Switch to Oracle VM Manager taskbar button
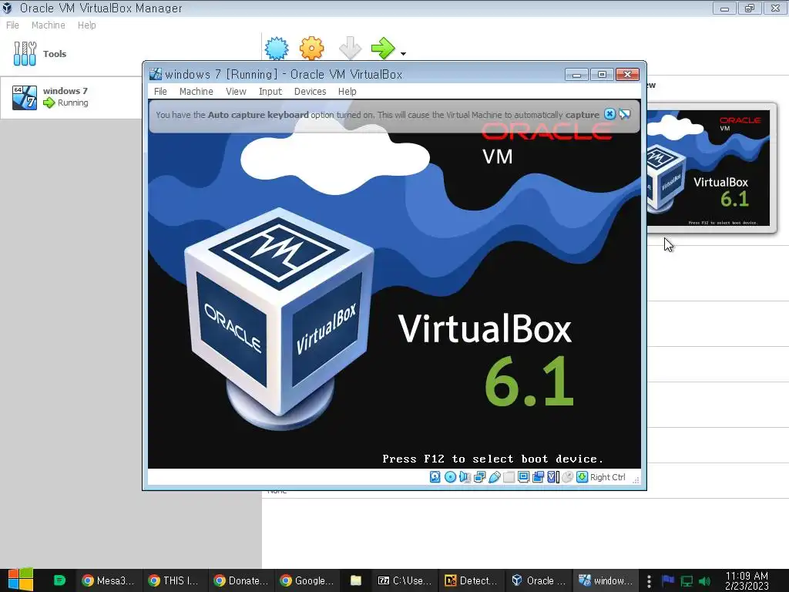This screenshot has height=592, width=789. pyautogui.click(x=539, y=580)
